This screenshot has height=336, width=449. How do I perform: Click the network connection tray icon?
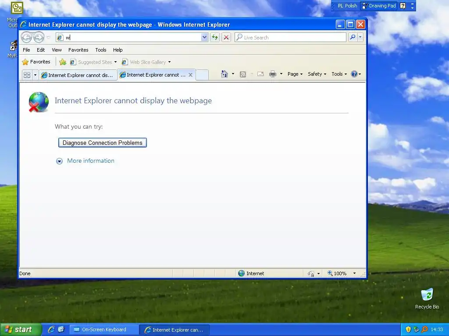(x=417, y=329)
